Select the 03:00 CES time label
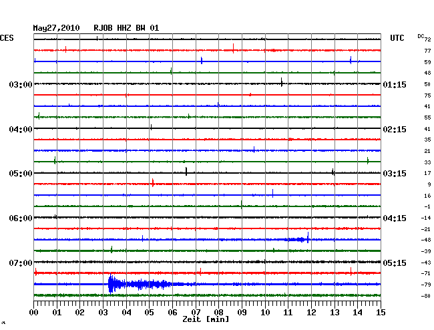 (x=21, y=84)
